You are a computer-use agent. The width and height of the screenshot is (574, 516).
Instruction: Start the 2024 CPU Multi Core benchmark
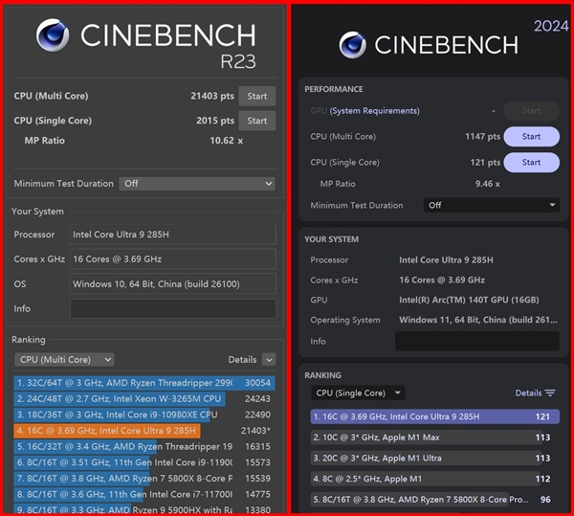pyautogui.click(x=531, y=137)
